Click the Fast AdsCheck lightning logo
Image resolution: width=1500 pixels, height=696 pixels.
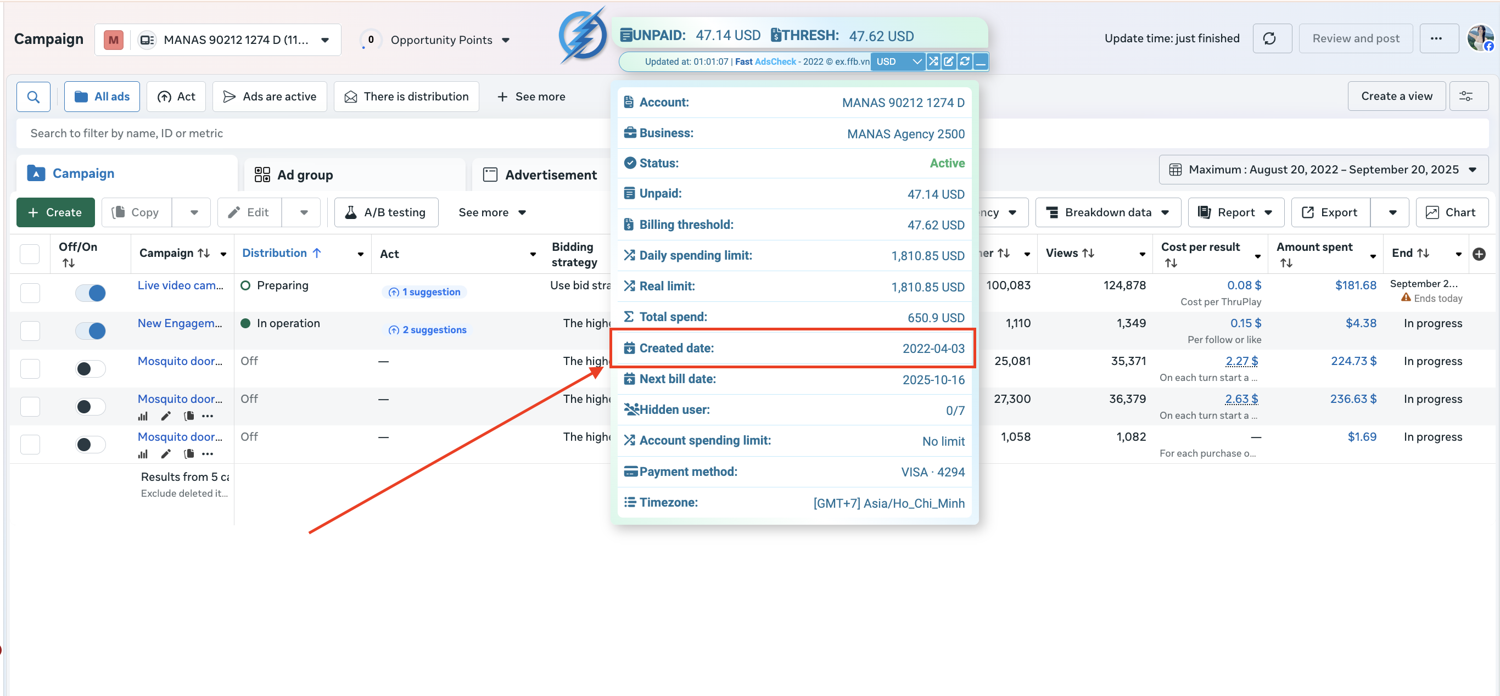pyautogui.click(x=583, y=36)
